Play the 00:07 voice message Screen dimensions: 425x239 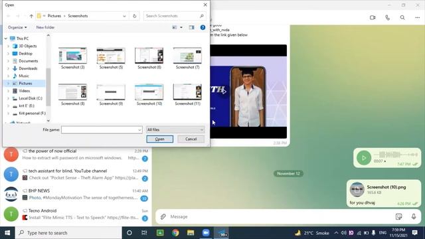(x=364, y=158)
